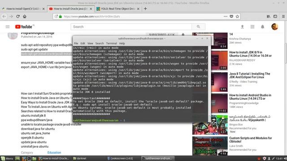Click the YouTube search magnifier button
This screenshot has height=161, width=287.
coord(198,27)
